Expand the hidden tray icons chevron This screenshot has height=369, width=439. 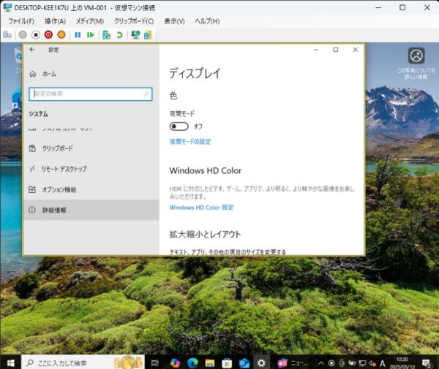click(x=321, y=363)
